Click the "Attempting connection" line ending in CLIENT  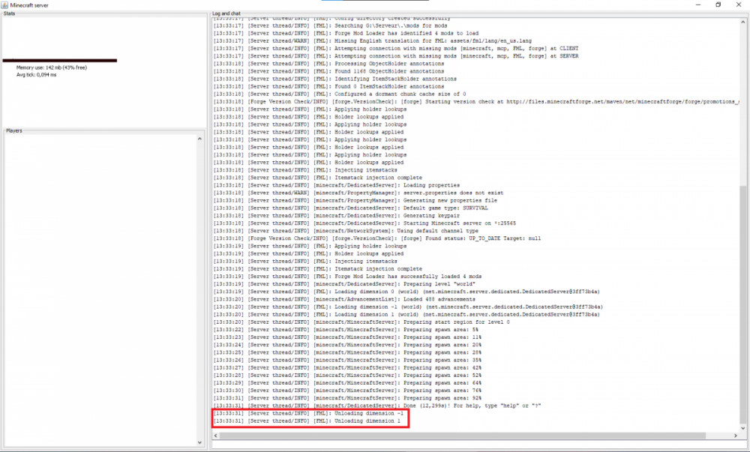(396, 49)
